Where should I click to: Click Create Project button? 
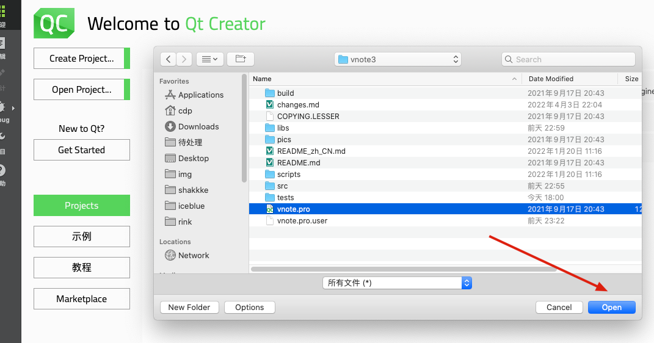[82, 59]
